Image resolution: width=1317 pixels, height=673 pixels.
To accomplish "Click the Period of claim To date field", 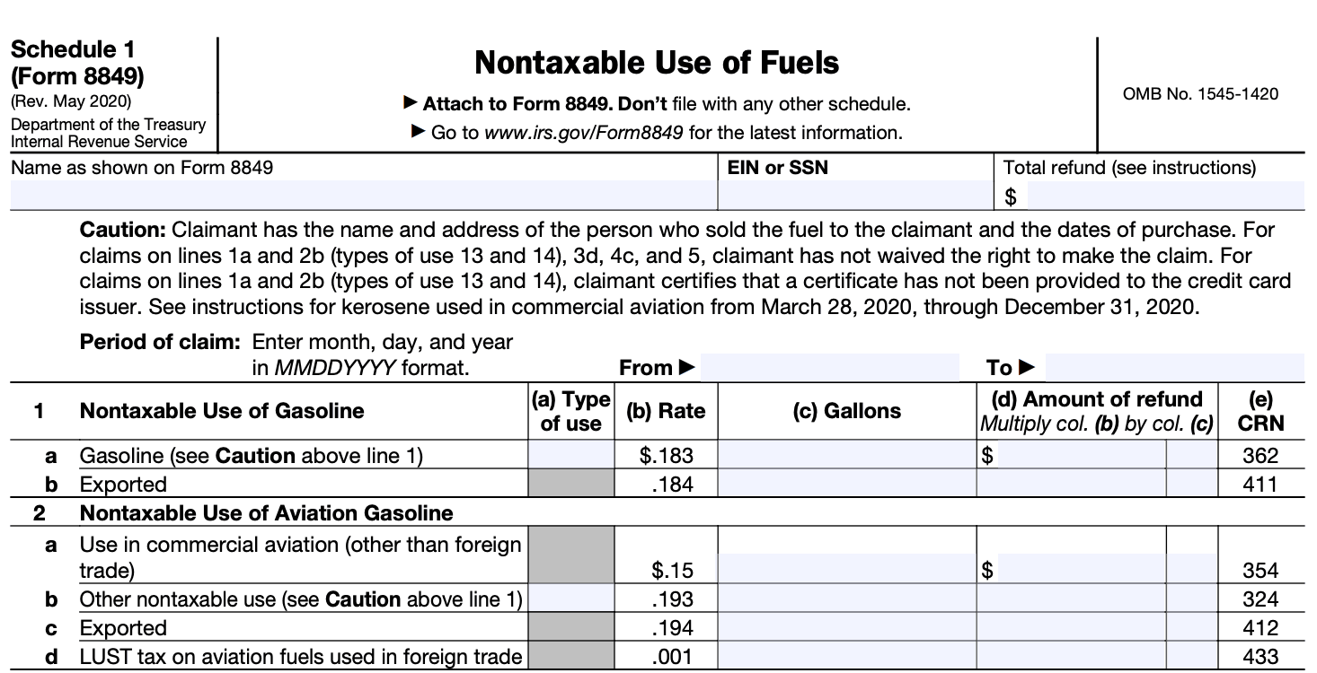I will tap(1174, 367).
